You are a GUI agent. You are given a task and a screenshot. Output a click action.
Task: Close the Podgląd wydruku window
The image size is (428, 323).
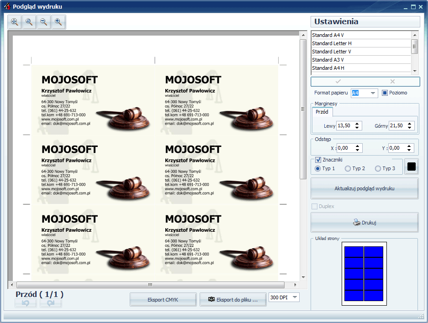(x=421, y=7)
